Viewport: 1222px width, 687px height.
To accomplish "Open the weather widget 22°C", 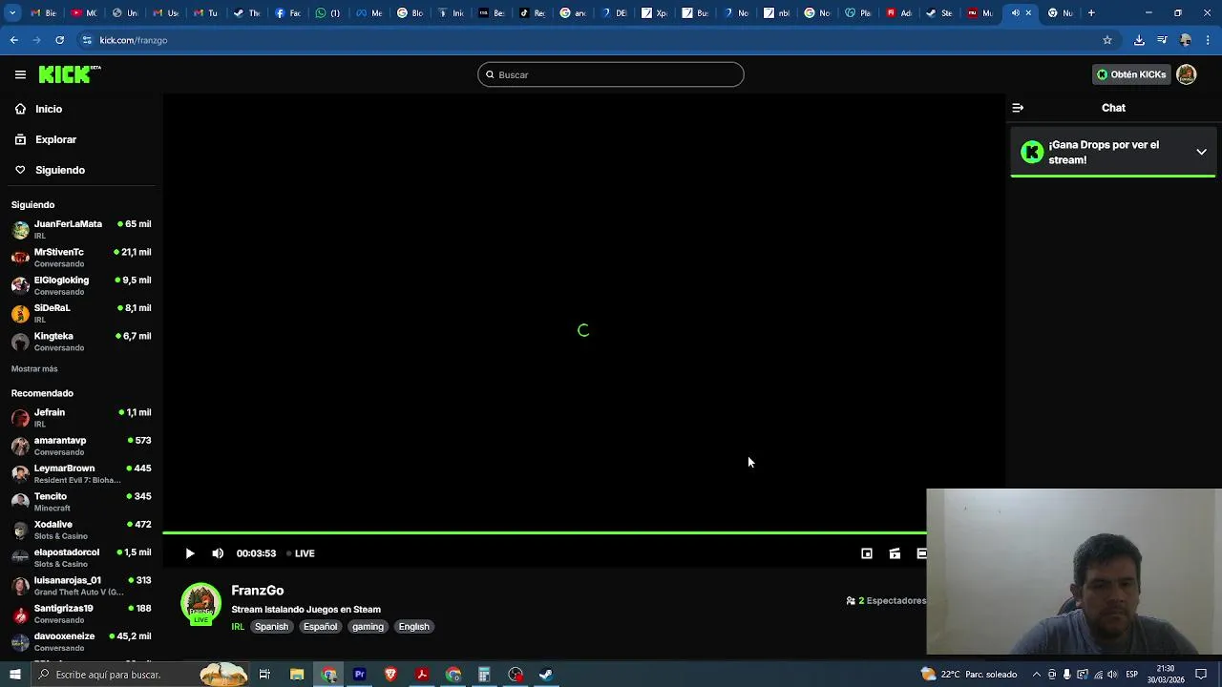I will (x=968, y=675).
